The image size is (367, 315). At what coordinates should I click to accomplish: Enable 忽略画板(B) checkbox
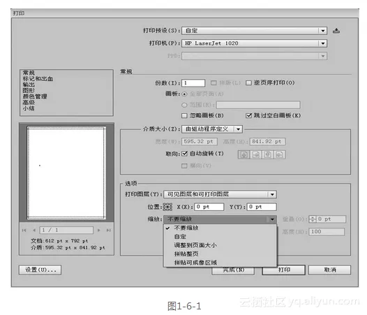pos(184,115)
